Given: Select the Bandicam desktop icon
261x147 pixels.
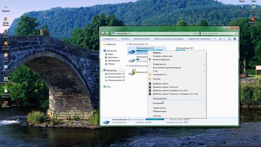Looking at the screenshot, I should tap(6, 104).
